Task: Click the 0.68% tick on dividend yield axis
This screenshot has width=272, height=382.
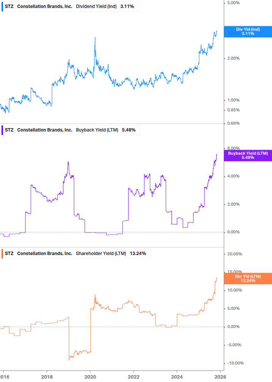Action: click(233, 124)
